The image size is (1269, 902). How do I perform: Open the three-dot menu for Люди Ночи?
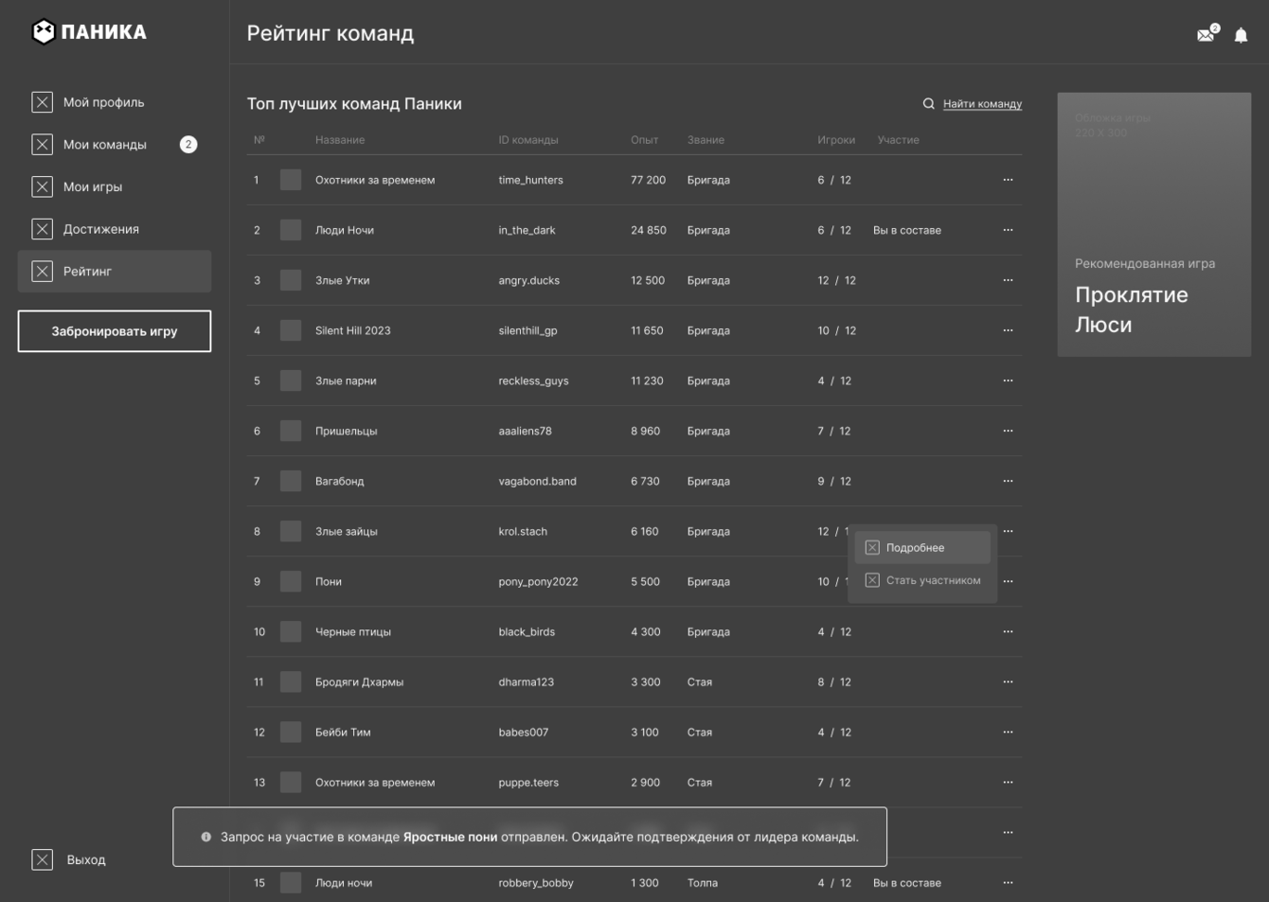pyautogui.click(x=1008, y=230)
